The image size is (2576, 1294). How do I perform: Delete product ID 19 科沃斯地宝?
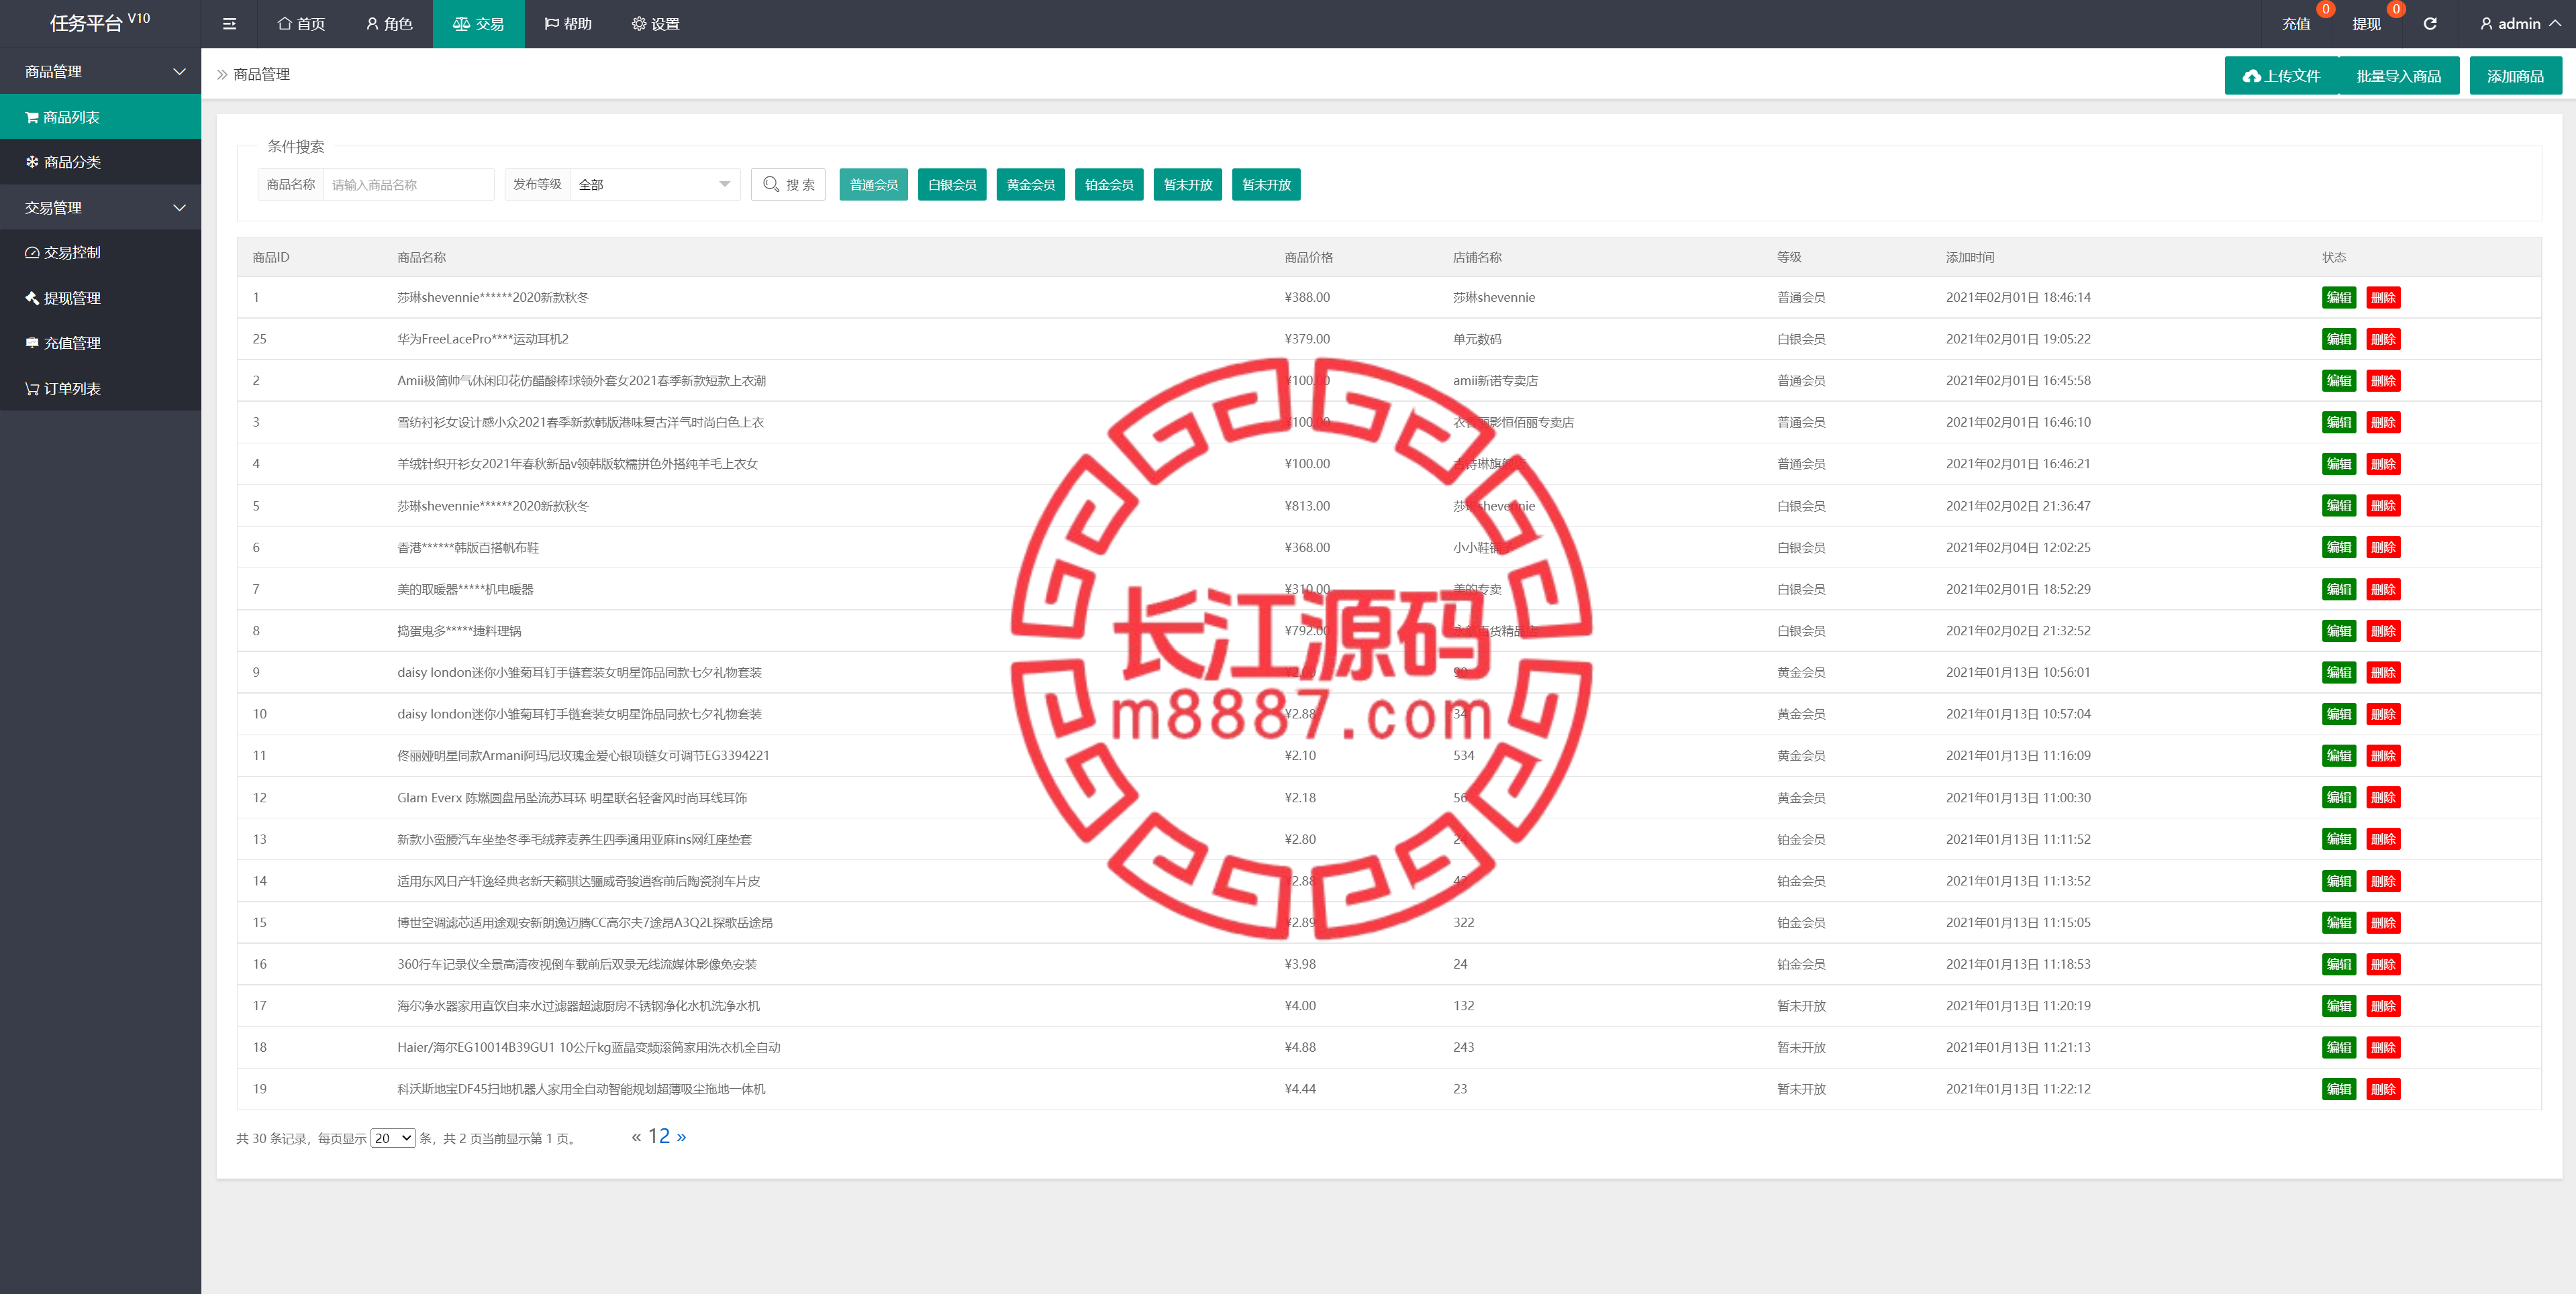point(2383,1089)
